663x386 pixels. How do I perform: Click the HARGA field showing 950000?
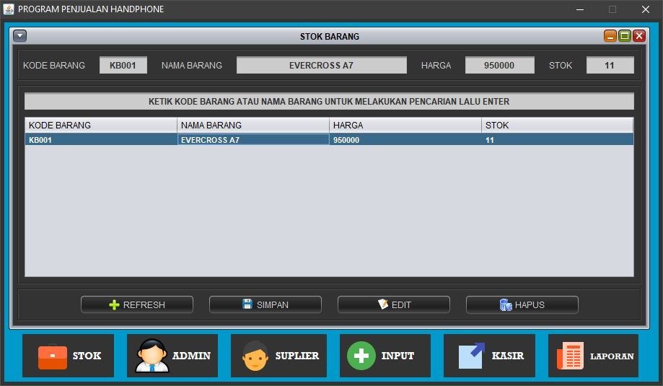(499, 65)
